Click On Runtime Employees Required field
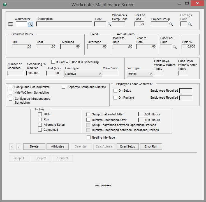The width and height of the screenshot is (206, 202). pos(186,98)
